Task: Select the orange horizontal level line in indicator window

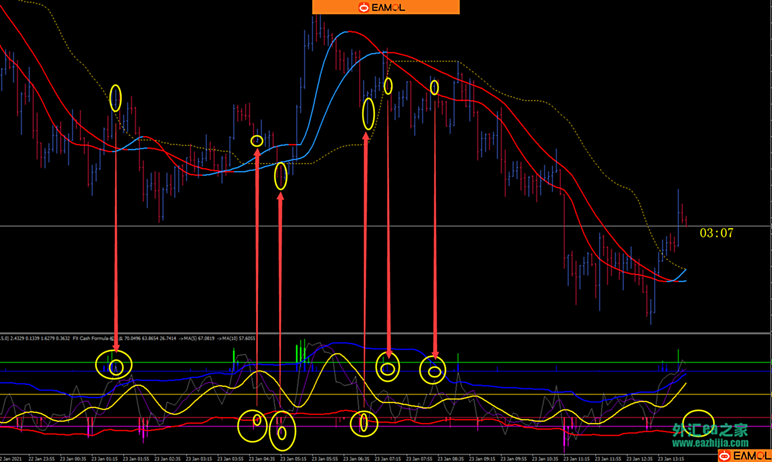Action: pyautogui.click(x=541, y=394)
